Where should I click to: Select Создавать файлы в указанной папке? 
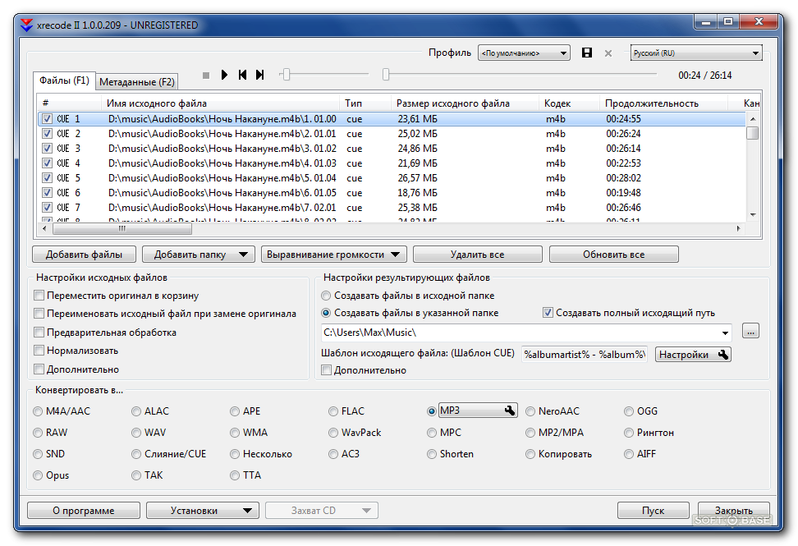point(326,313)
